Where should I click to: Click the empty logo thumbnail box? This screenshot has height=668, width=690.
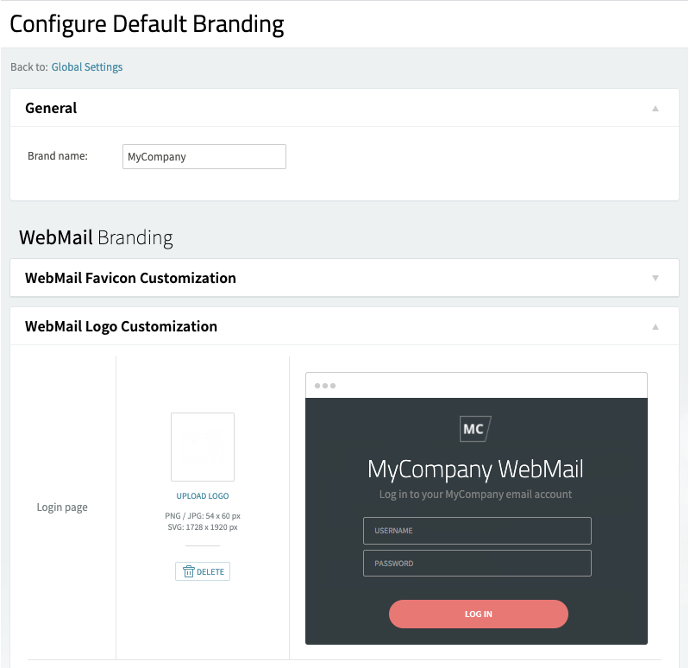(203, 447)
